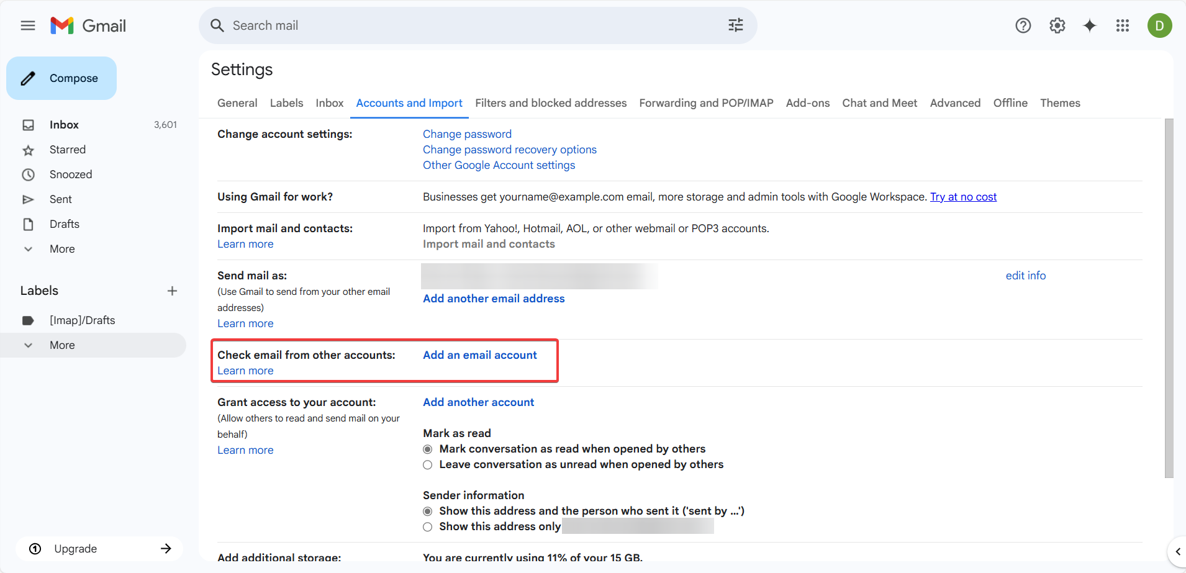Open the Snoozed folder label
This screenshot has width=1186, height=573.
(x=71, y=174)
